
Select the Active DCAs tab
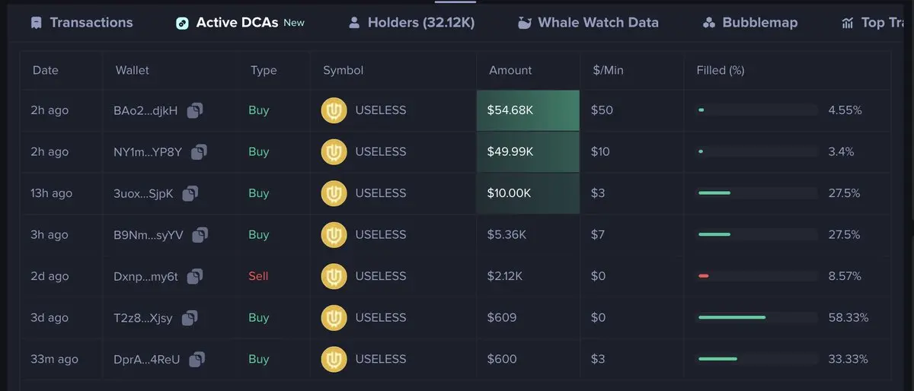tap(240, 23)
